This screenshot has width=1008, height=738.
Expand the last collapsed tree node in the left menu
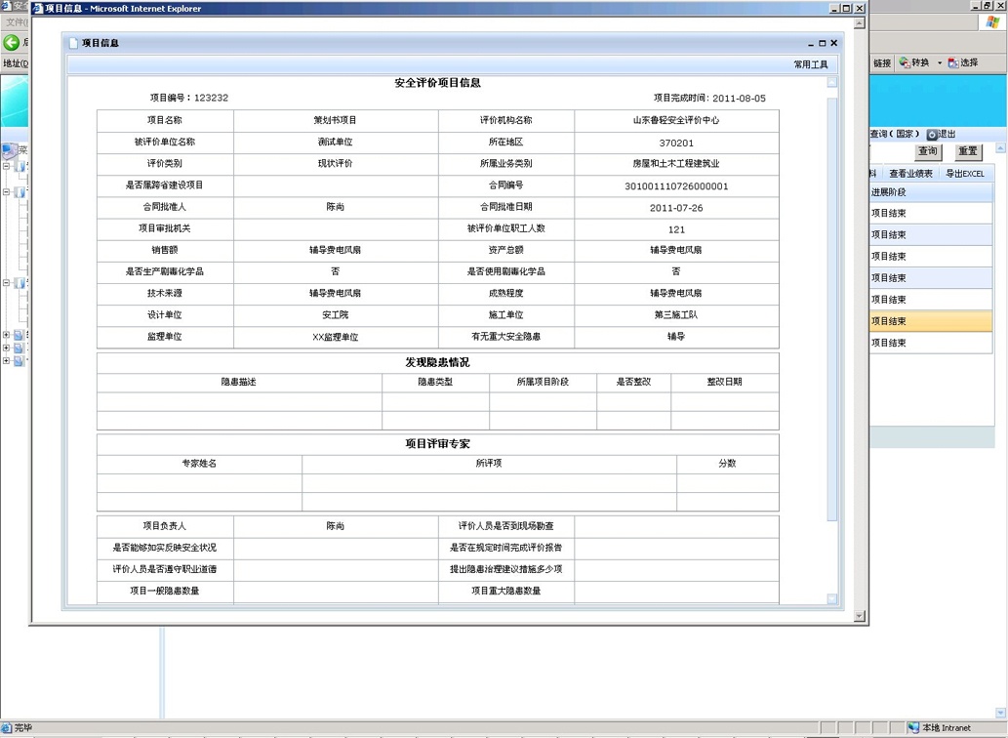[6, 360]
